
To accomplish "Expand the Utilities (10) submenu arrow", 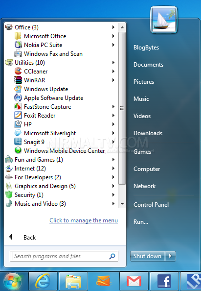I will coord(113,63).
